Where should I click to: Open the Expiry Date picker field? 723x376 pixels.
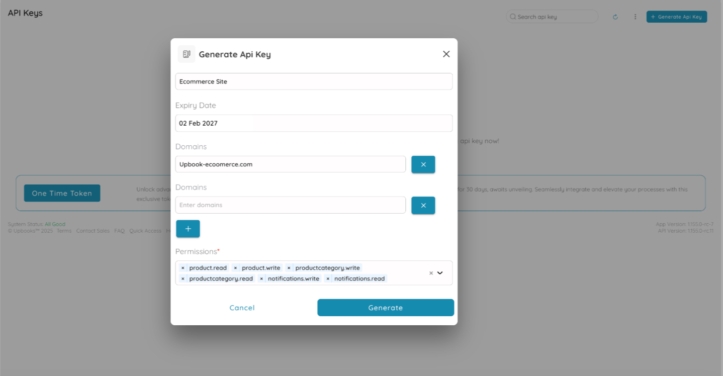point(314,123)
